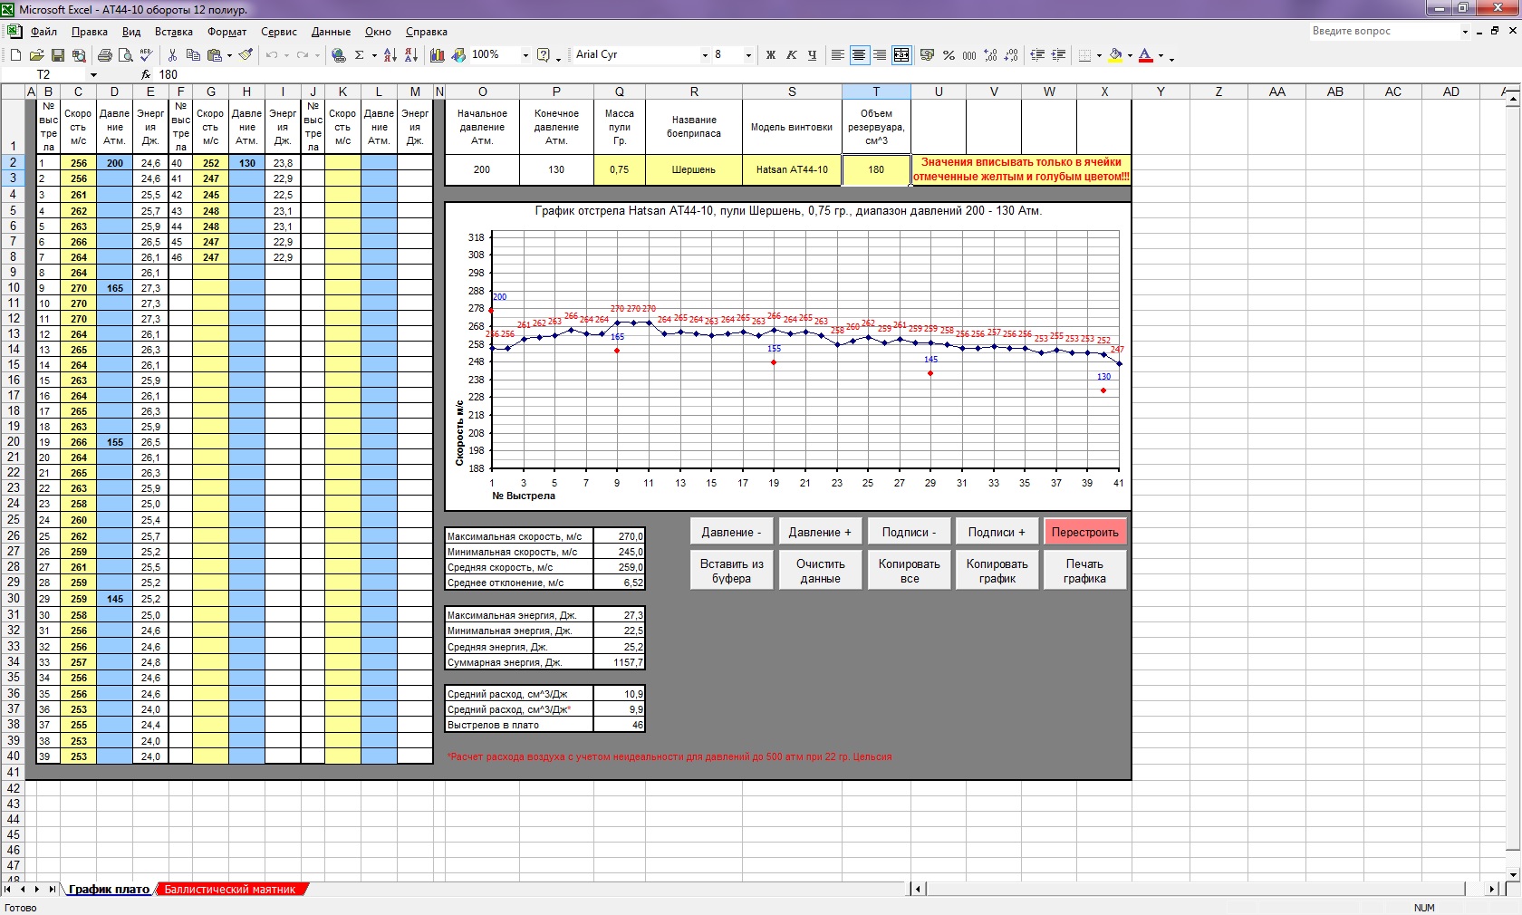
Task: Click the Очистить данные button
Action: point(820,571)
